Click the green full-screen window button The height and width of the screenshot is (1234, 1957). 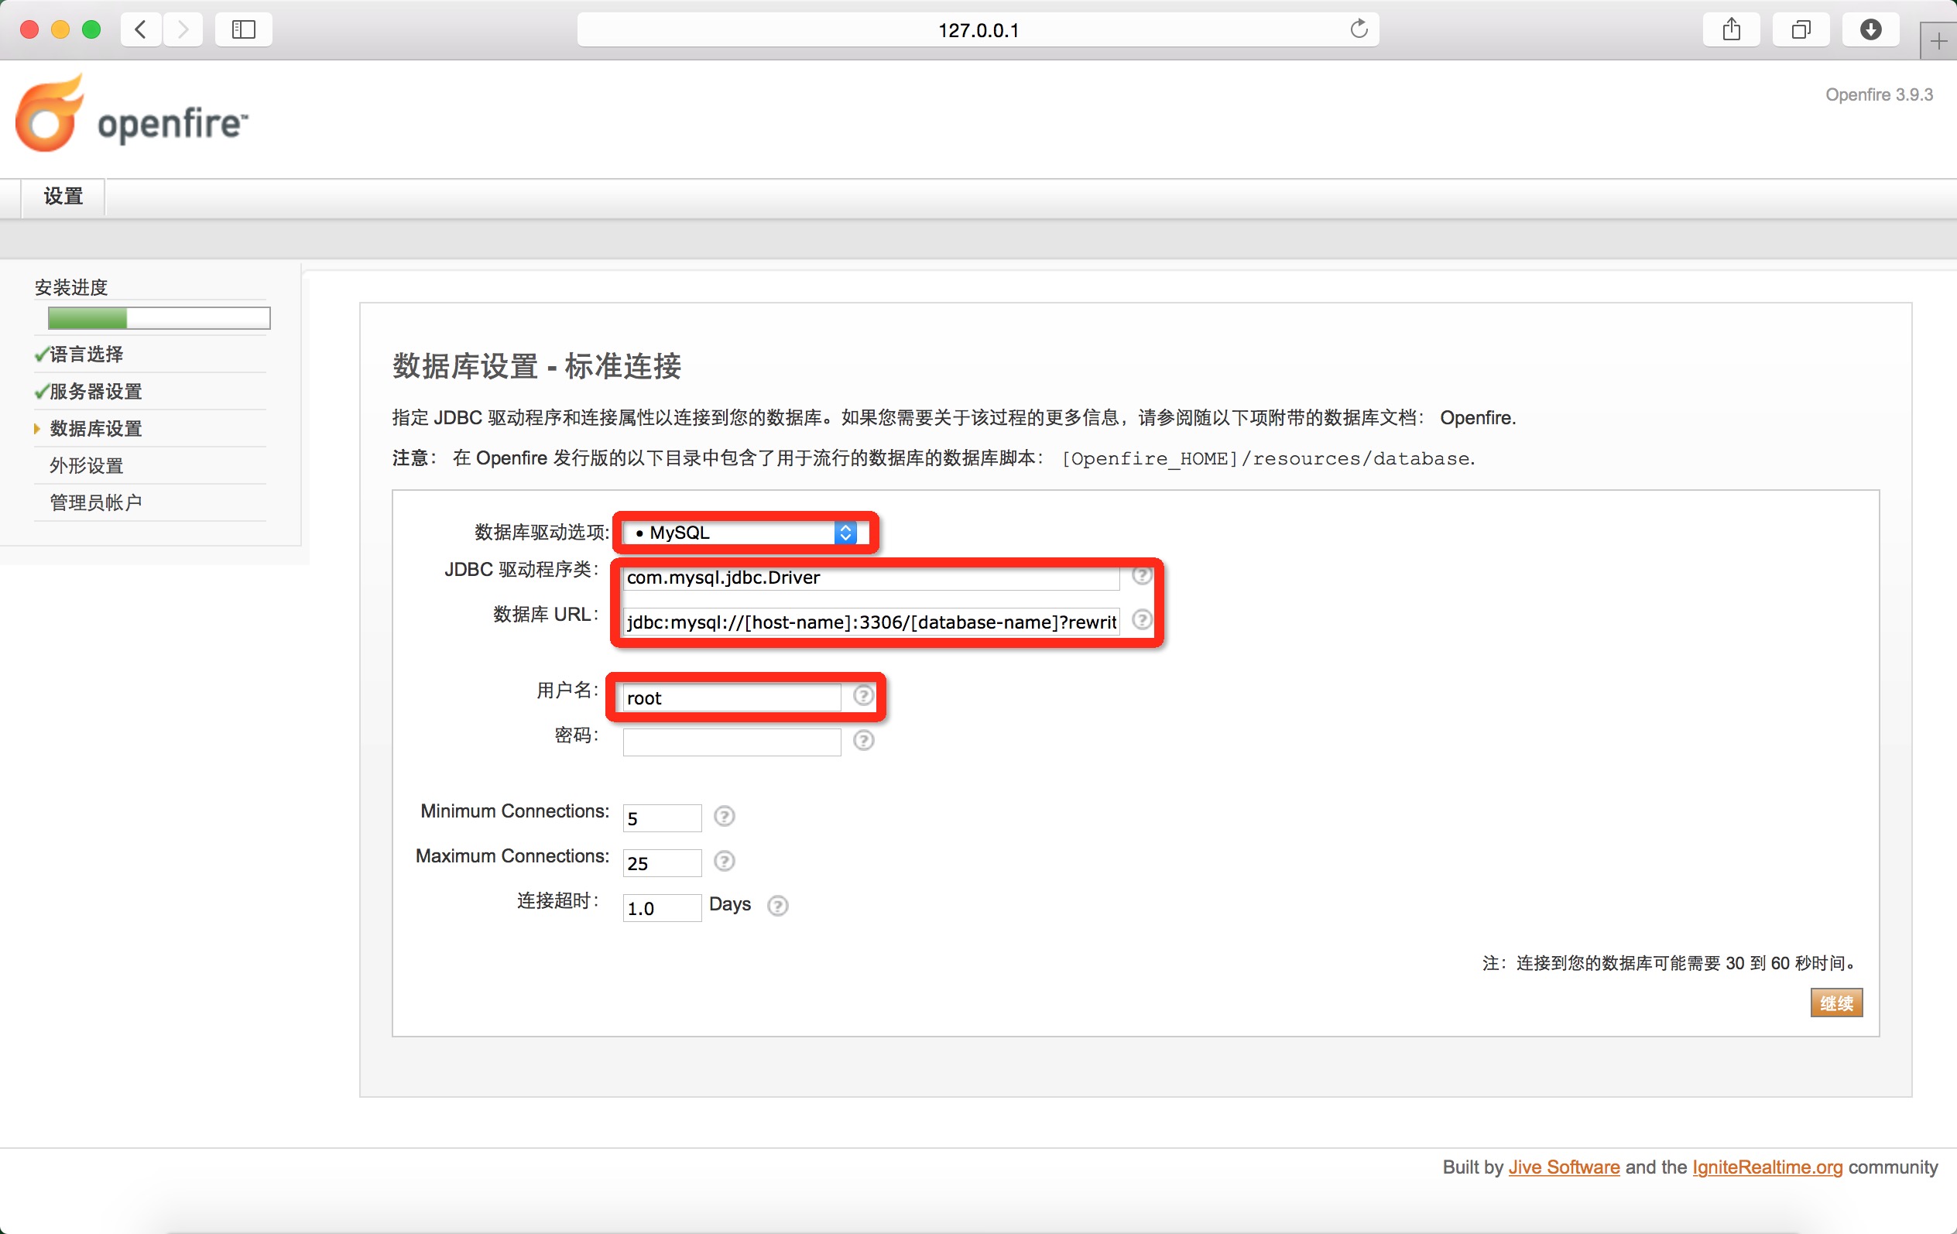click(x=92, y=30)
